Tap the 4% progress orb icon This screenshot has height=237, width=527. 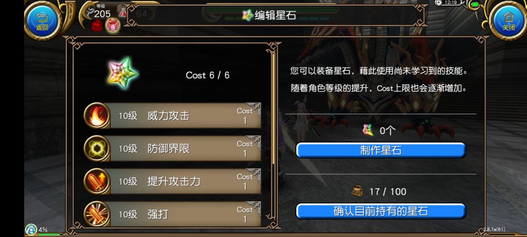click(x=31, y=230)
